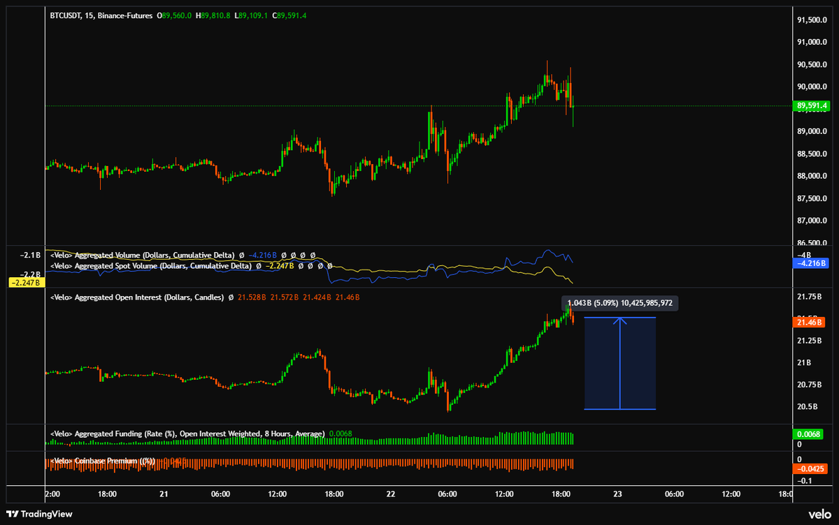Click the -4B volume axis label
The image size is (839, 525).
(805, 255)
